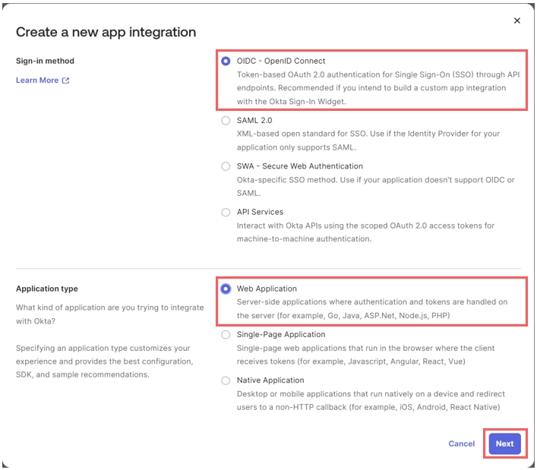
Task: Choose the Single-Page Application radio button
Action: tap(226, 334)
